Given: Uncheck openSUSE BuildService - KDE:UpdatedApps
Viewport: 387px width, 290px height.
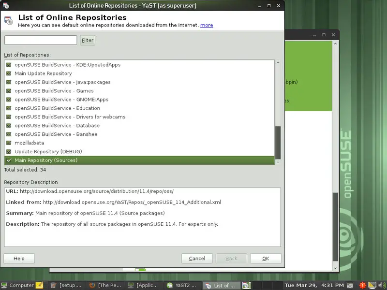Looking at the screenshot, I should click(x=9, y=65).
